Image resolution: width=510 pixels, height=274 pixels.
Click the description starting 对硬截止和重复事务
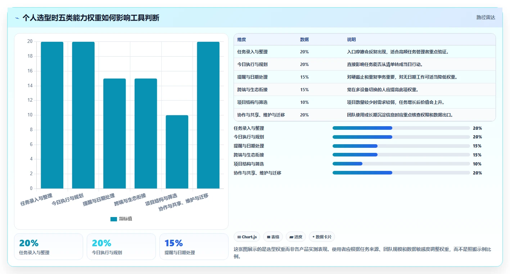[x=402, y=77]
